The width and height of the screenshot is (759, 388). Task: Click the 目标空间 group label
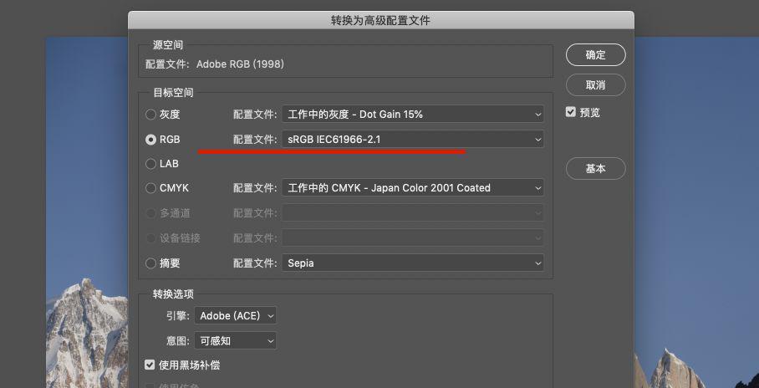(x=173, y=93)
